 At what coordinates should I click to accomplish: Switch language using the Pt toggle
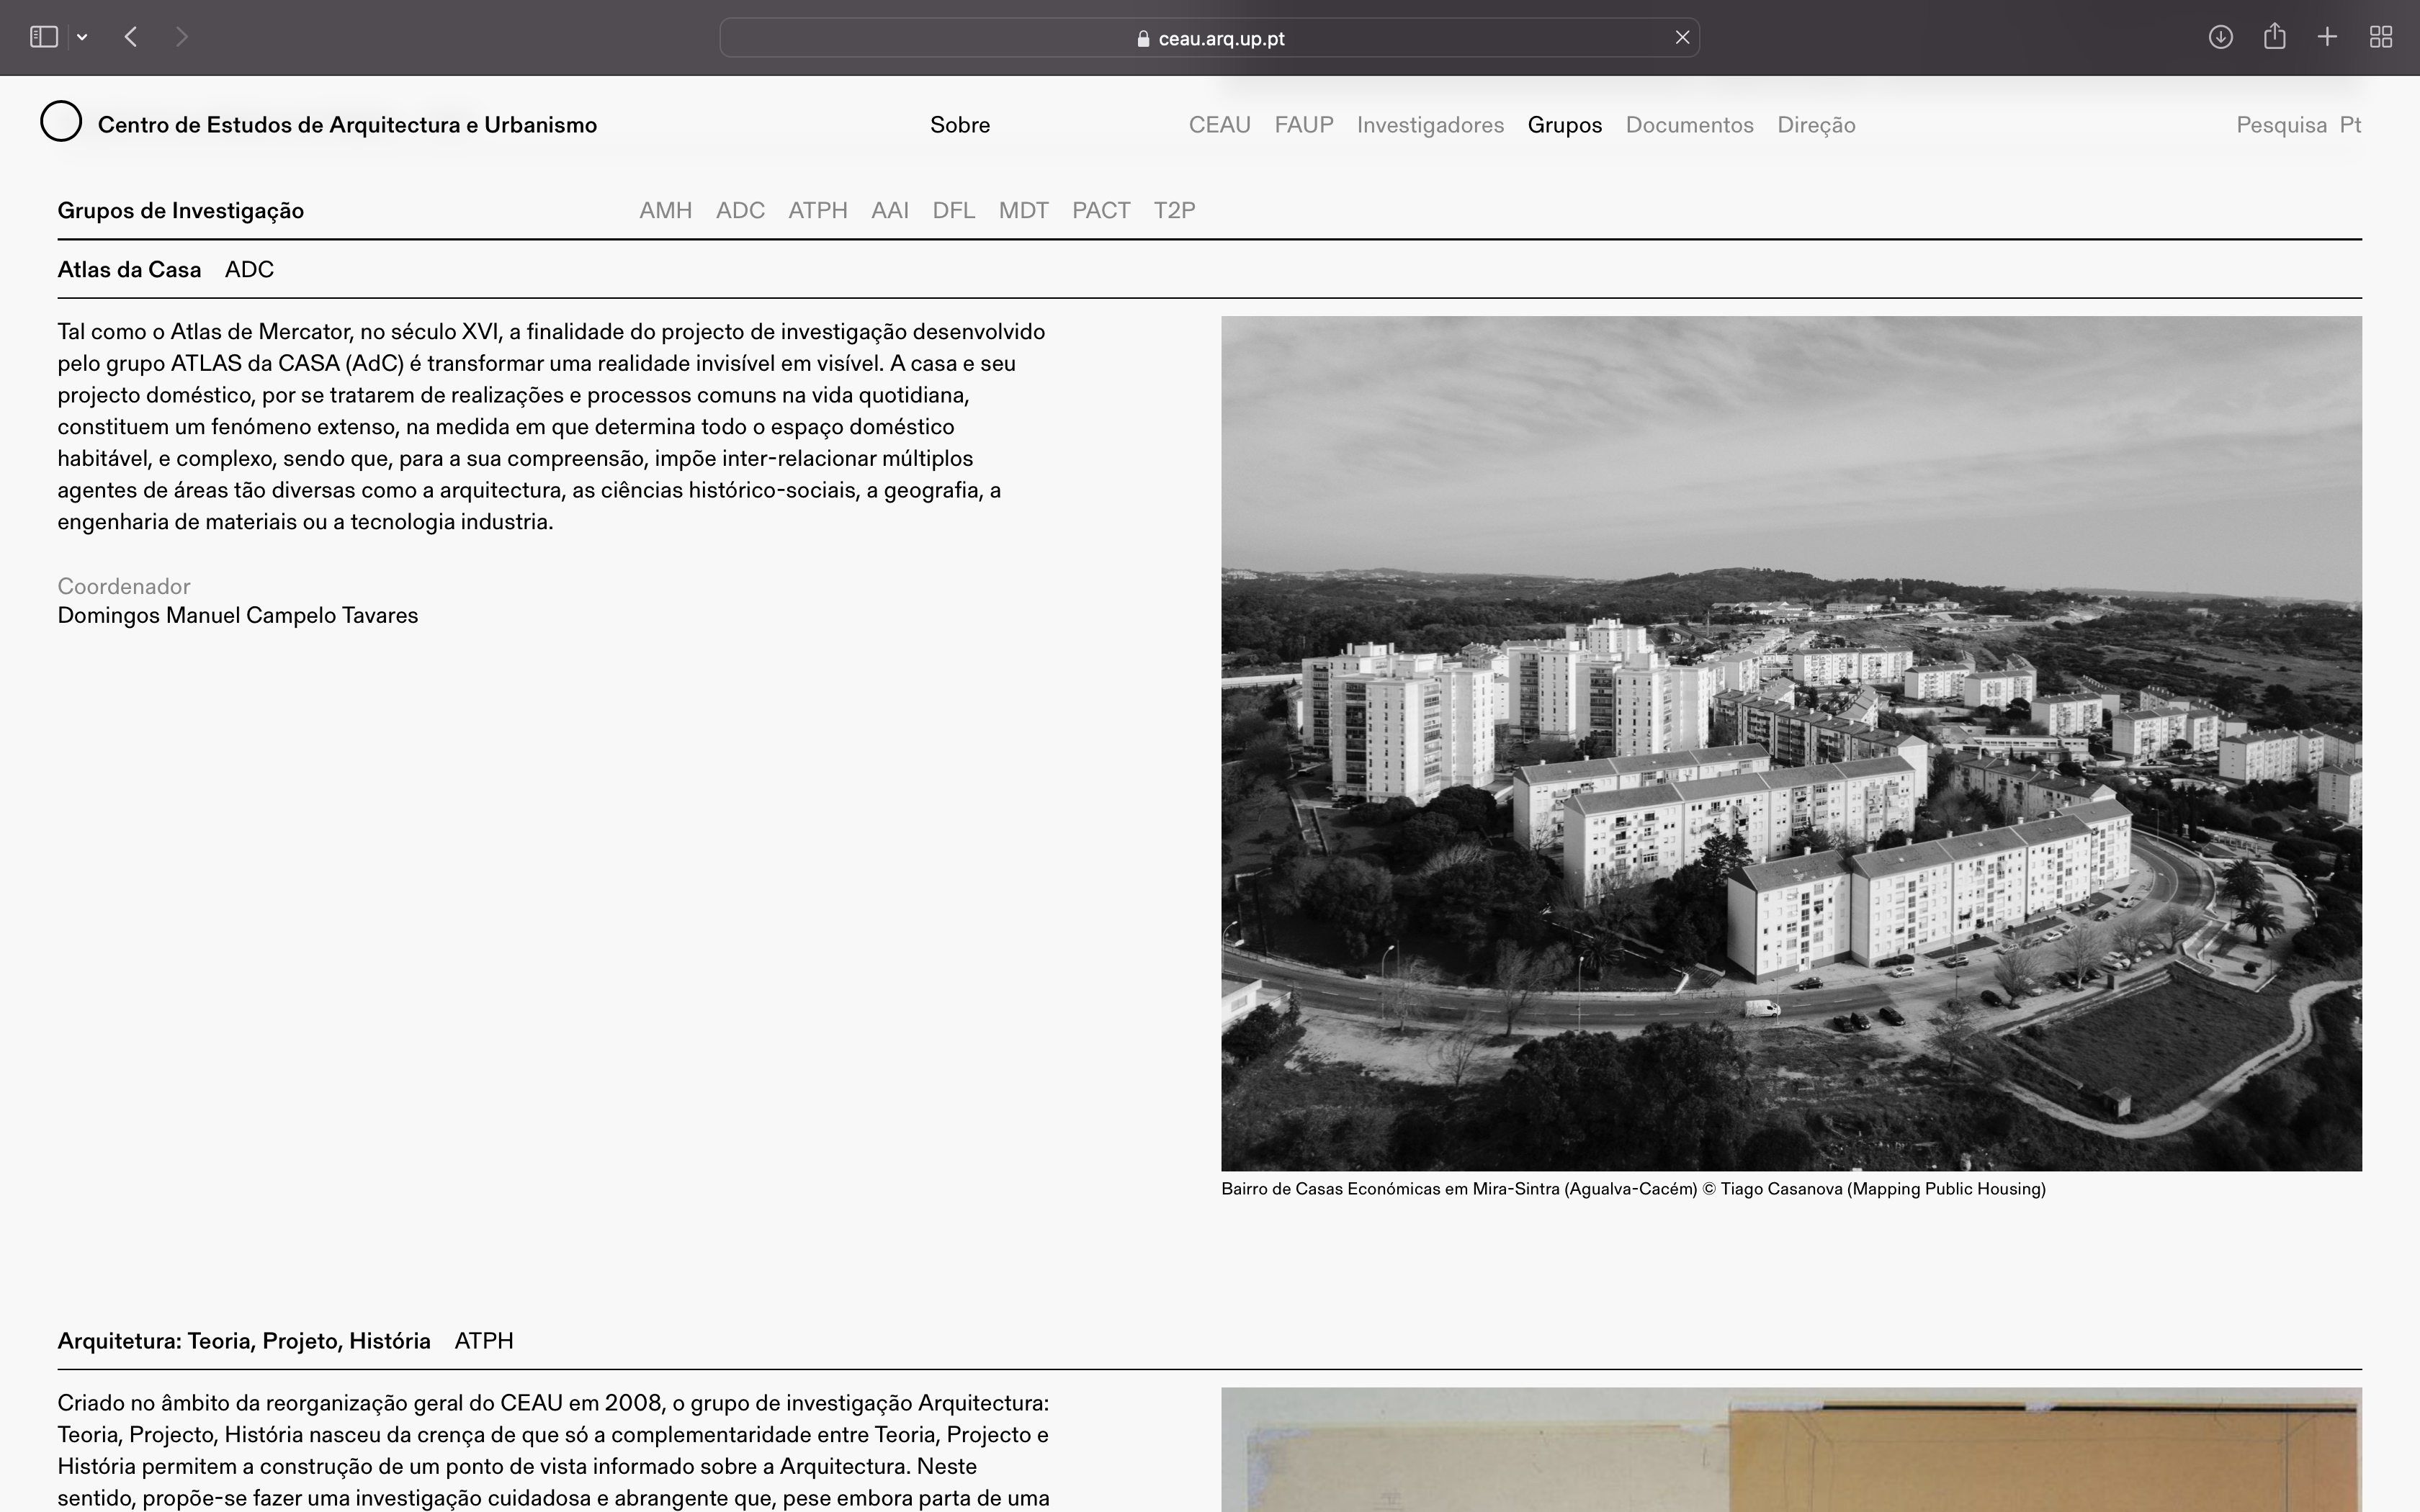2350,125
